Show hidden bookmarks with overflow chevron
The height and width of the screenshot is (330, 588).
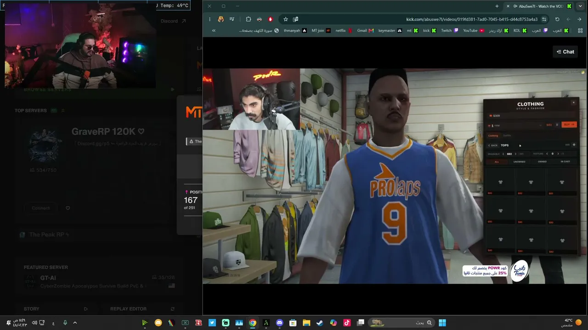214,31
